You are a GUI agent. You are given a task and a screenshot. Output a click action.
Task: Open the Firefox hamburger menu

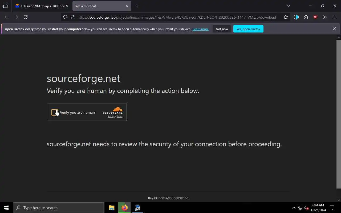[x=335, y=17]
